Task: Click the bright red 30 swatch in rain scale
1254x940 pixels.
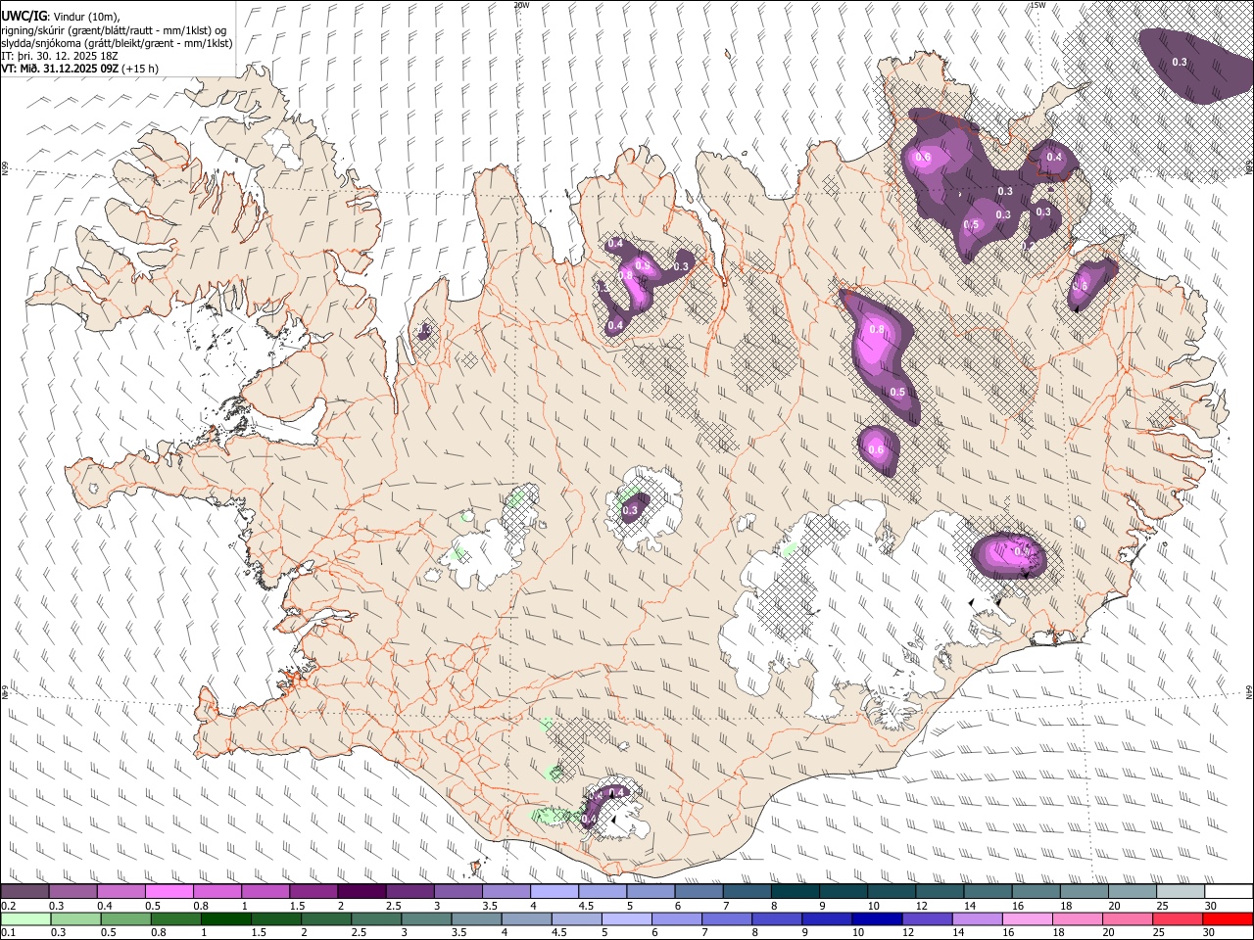Action: (x=1228, y=918)
